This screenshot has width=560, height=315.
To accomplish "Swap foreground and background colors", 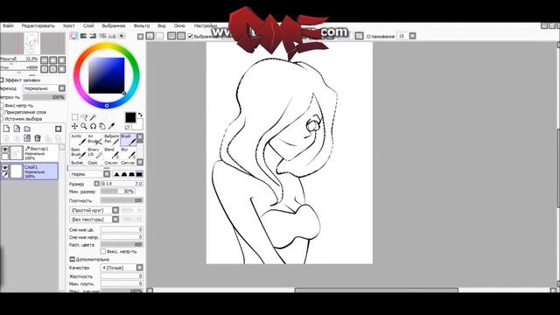I will click(x=140, y=115).
